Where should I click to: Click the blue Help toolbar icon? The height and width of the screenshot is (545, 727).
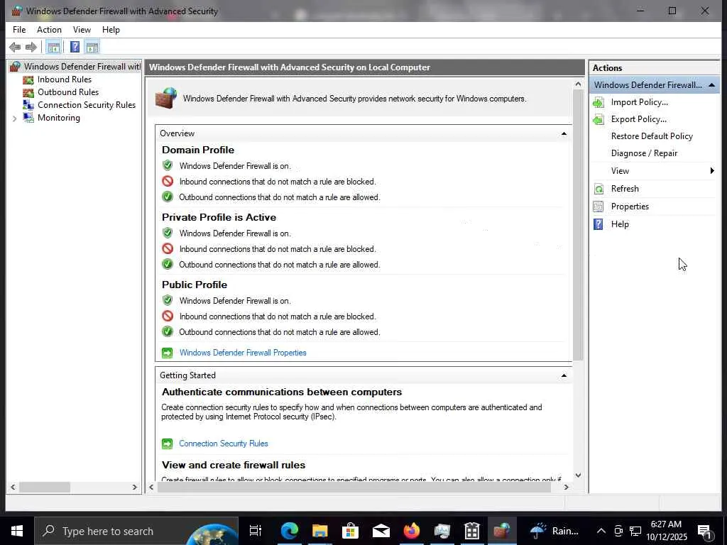tap(75, 47)
